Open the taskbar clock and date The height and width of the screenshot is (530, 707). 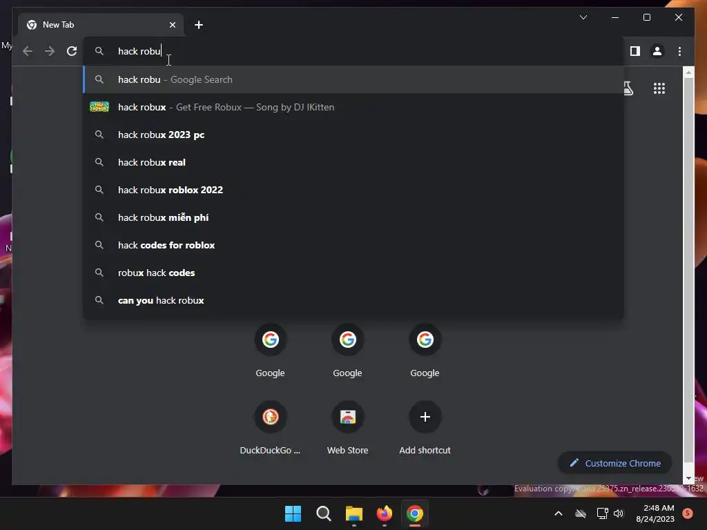pyautogui.click(x=655, y=513)
